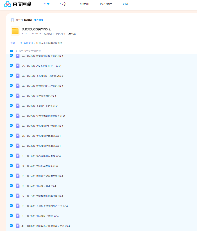This screenshot has width=197, height=231.
Task: Click the user avatar for ks**l4
Action: click(13, 20)
